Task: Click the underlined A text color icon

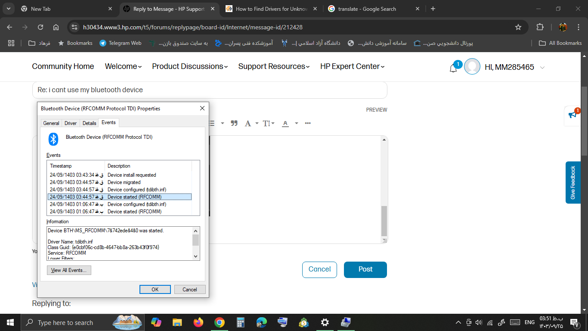Action: (x=285, y=123)
